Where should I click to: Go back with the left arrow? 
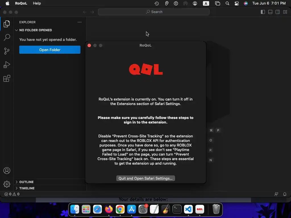85,12
